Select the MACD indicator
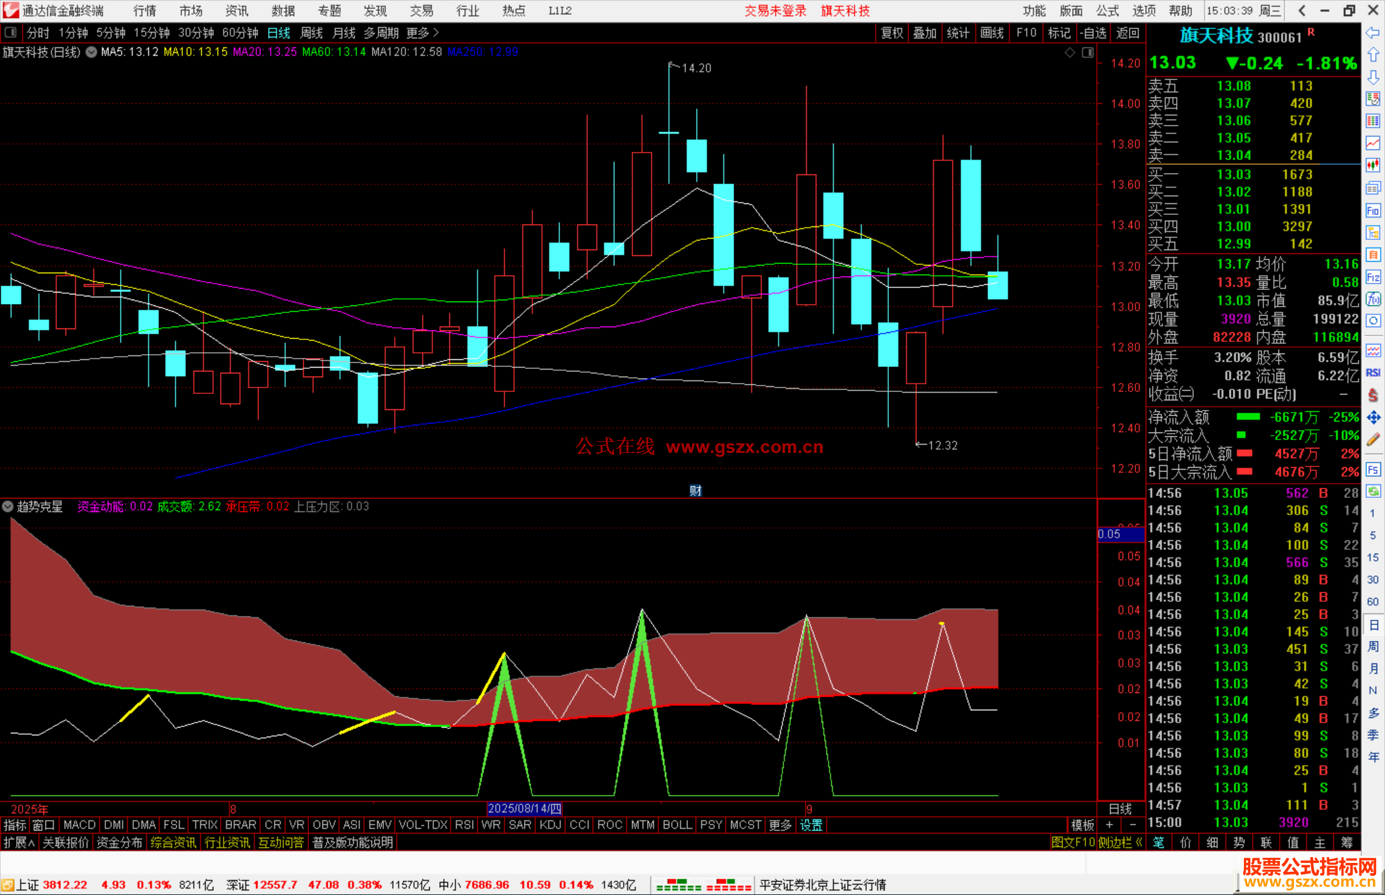 (x=80, y=825)
